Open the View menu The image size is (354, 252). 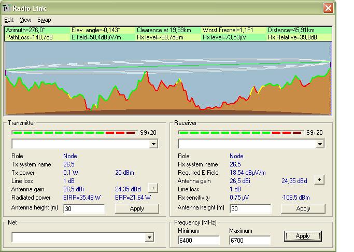25,20
